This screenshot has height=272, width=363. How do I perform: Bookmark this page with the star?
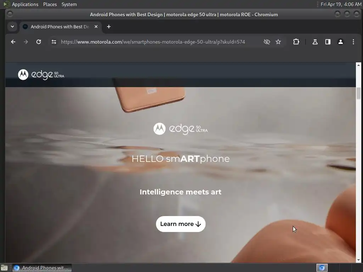tap(278, 42)
